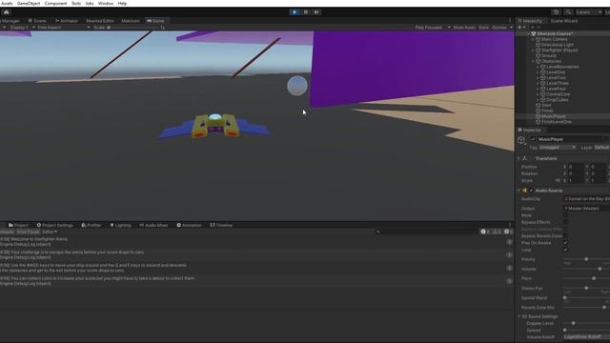Select the Starfighter ship in Game view
The height and width of the screenshot is (343, 610).
pyautogui.click(x=214, y=126)
